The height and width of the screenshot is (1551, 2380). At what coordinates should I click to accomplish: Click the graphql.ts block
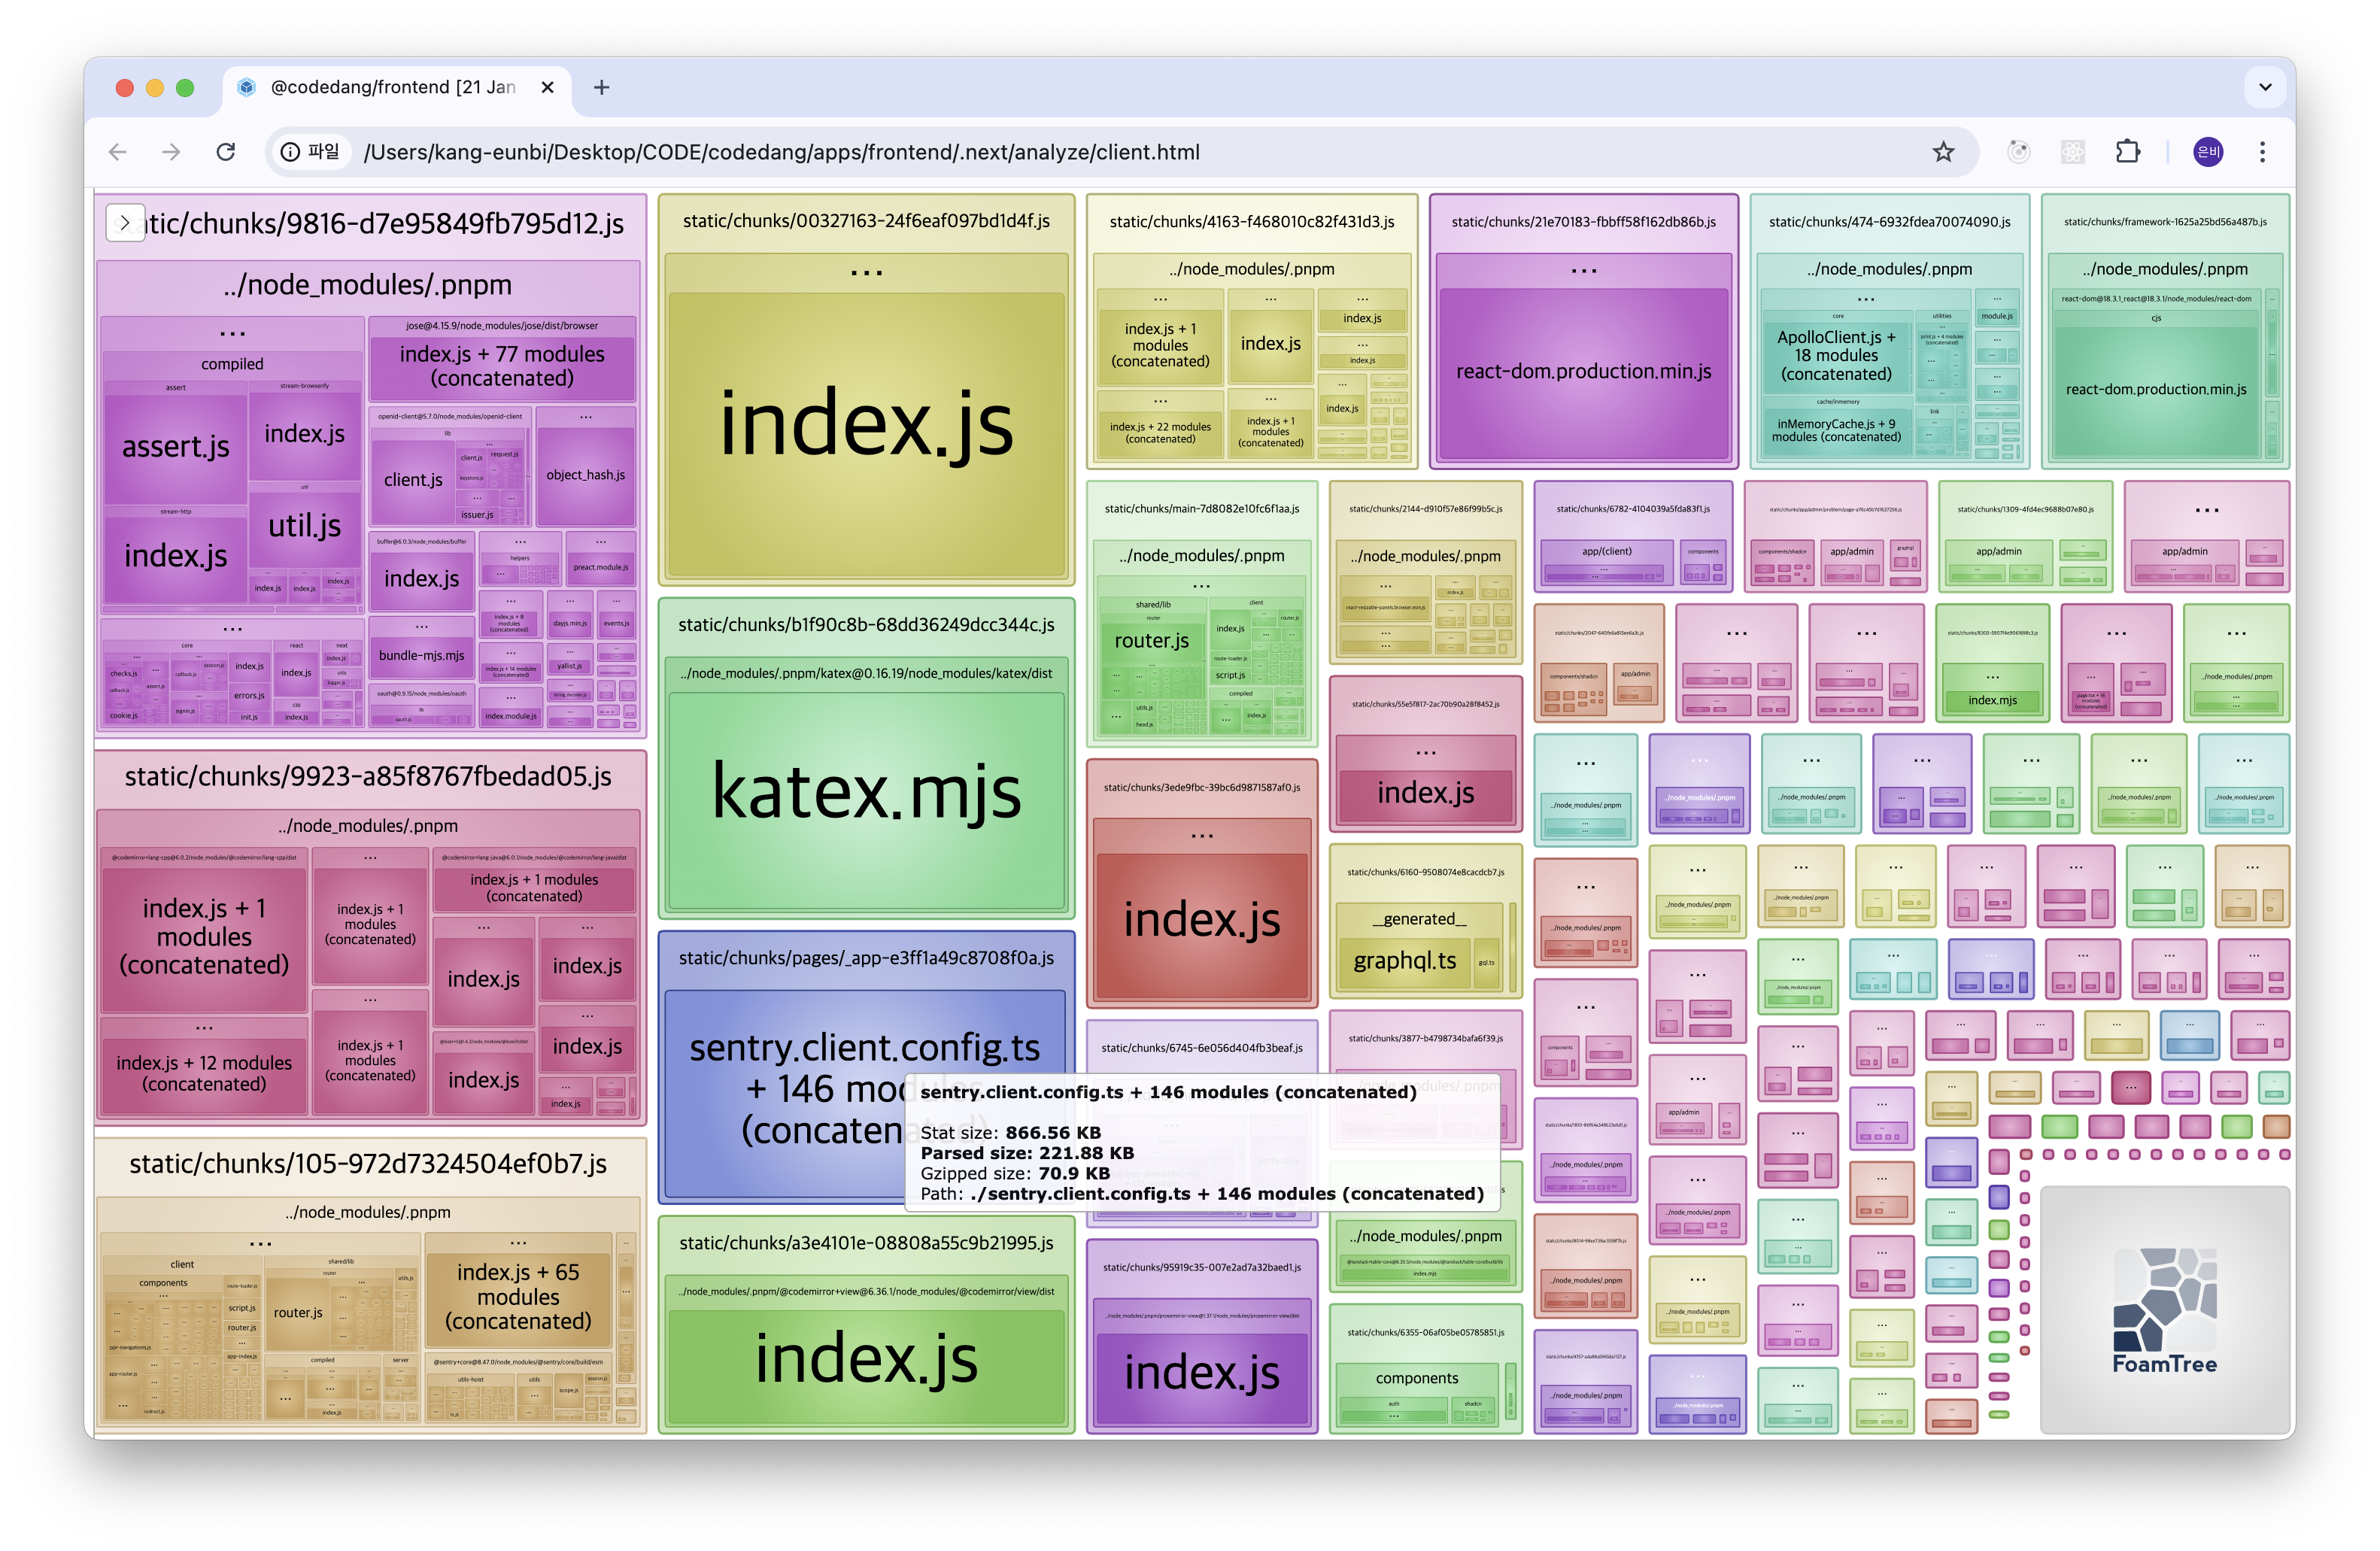1404,961
